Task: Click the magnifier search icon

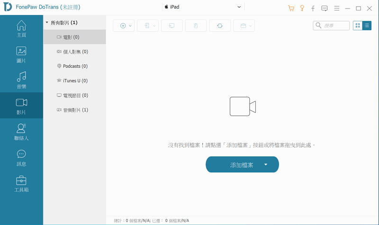Action: [x=318, y=25]
